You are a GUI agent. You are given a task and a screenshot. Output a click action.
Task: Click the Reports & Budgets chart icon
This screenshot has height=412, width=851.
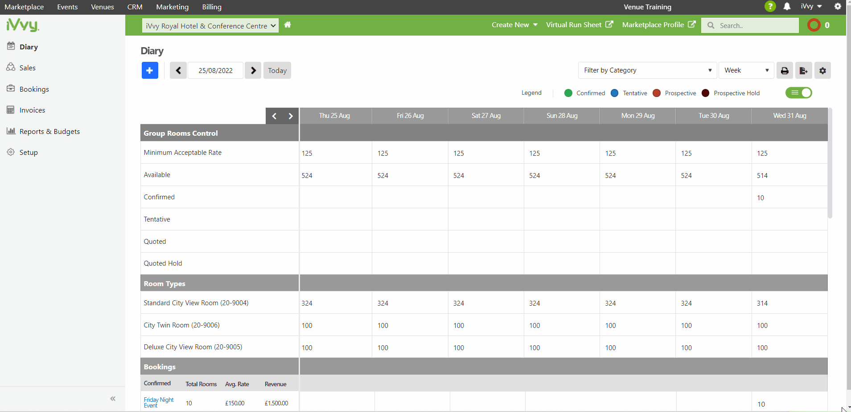(x=11, y=131)
